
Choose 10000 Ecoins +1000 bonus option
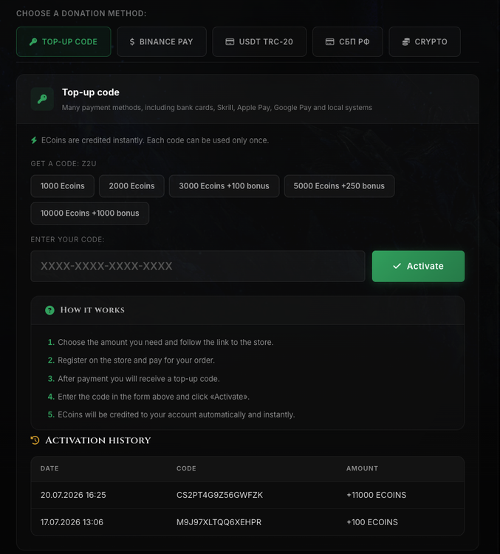(90, 213)
